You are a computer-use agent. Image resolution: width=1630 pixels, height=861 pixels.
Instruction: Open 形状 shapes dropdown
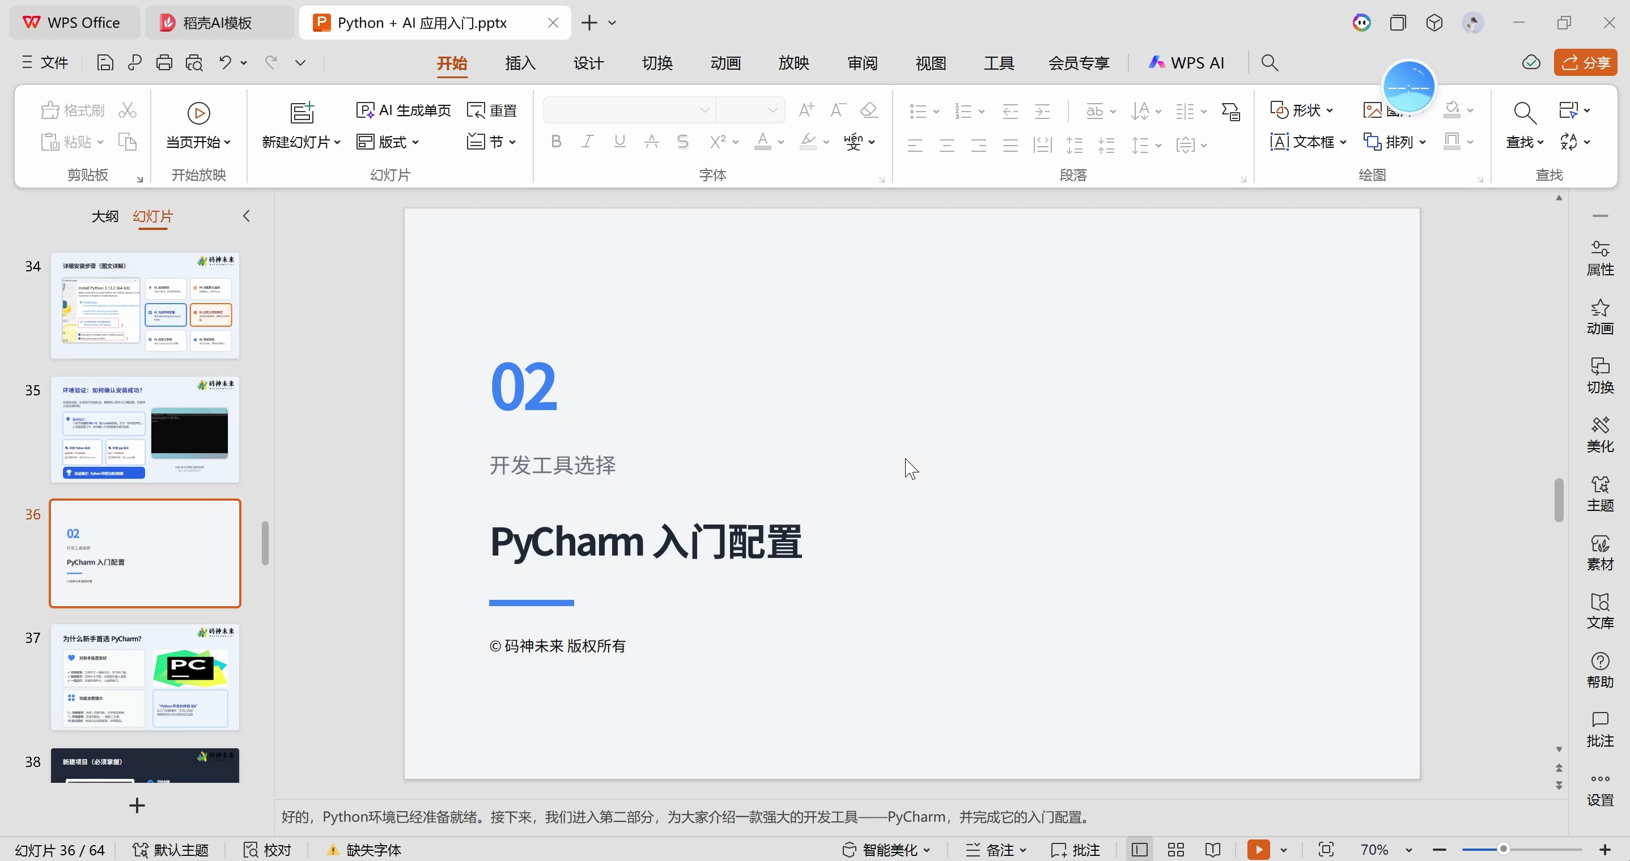coord(1302,110)
